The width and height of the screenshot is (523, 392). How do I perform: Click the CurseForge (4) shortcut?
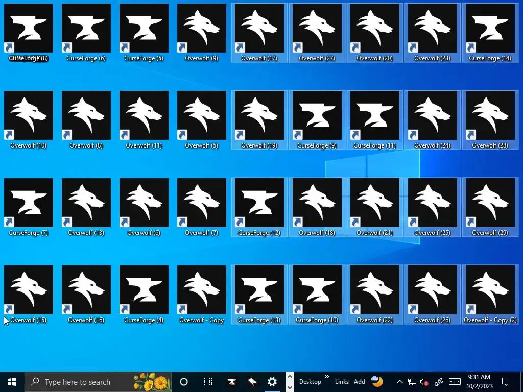point(144,295)
